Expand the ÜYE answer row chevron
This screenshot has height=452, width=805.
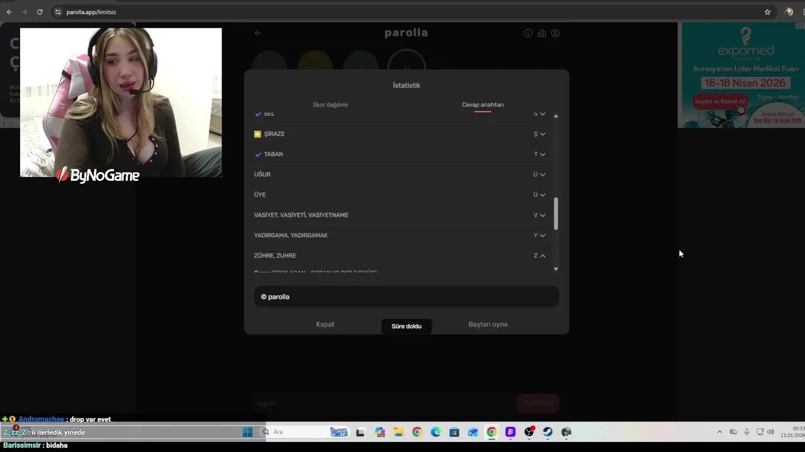click(542, 195)
